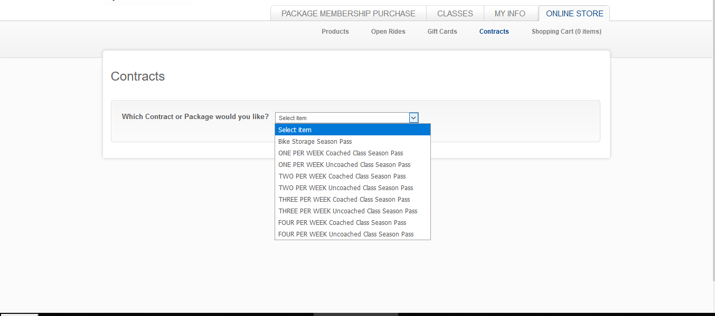Click the Contracts submenu link

pos(494,32)
